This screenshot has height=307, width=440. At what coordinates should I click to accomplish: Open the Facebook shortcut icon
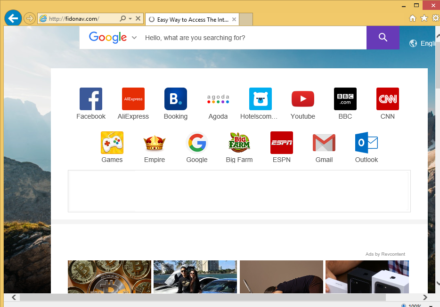[x=91, y=99]
